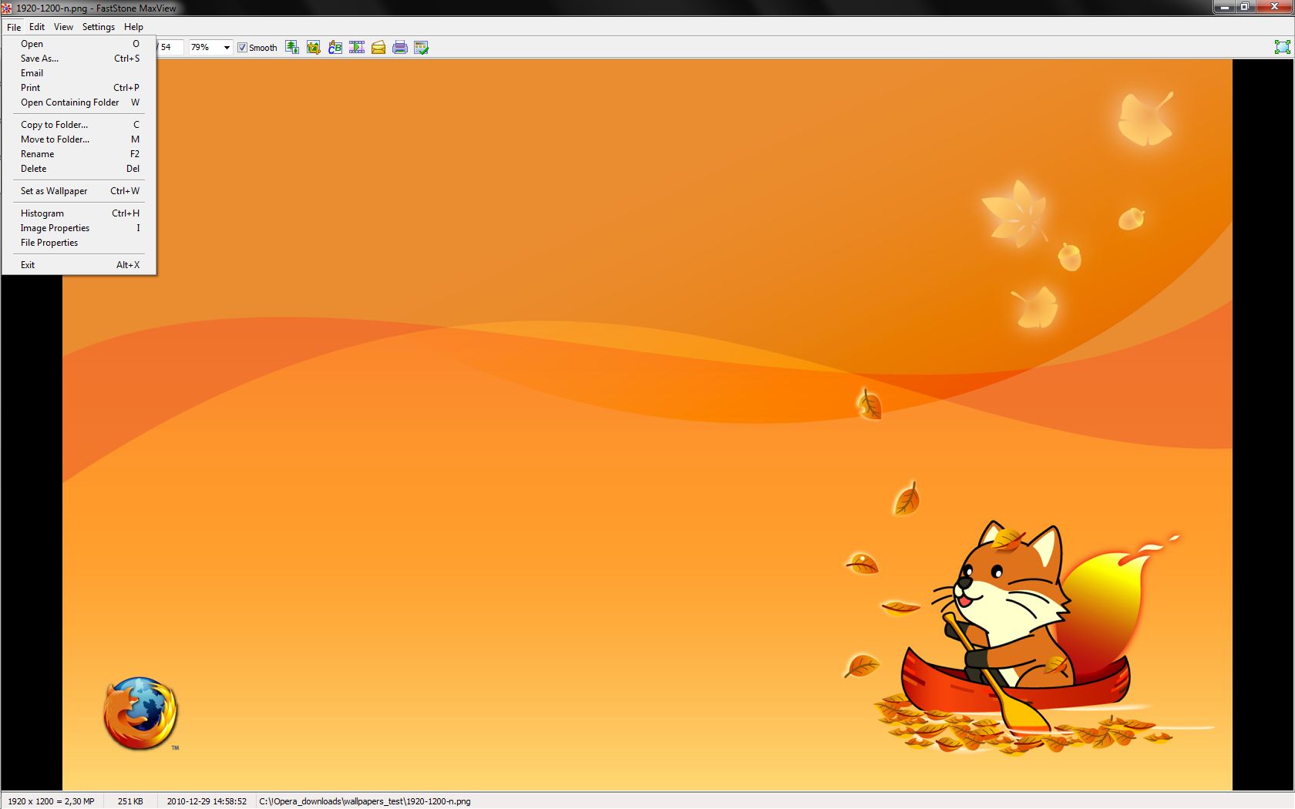This screenshot has width=1295, height=809.
Task: Choose Exit from File menu
Action: [79, 265]
